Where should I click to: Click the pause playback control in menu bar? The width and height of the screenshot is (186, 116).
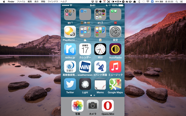tap(118, 1)
